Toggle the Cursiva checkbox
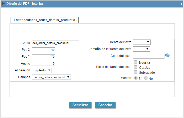Image resolution: width=184 pixels, height=118 pixels. click(136, 67)
